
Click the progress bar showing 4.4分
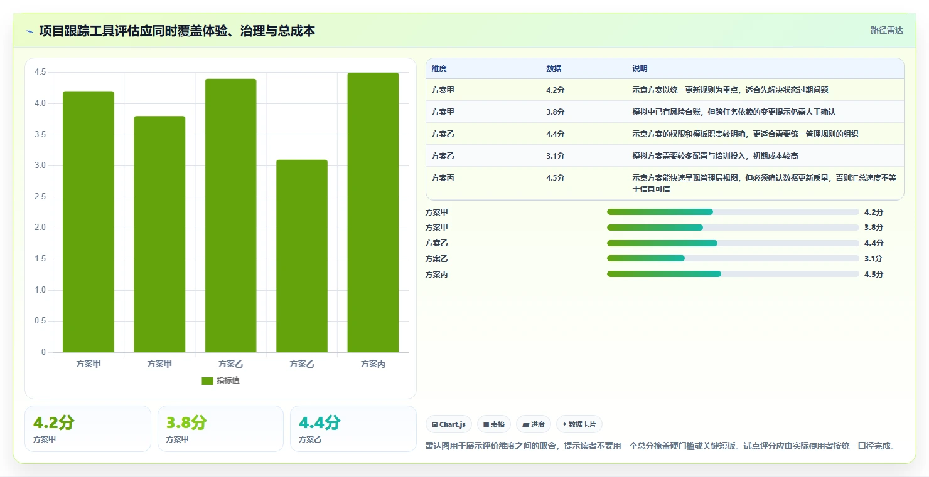click(x=733, y=243)
